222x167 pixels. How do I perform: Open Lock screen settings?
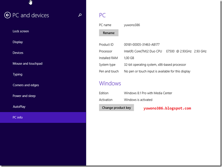(21, 31)
